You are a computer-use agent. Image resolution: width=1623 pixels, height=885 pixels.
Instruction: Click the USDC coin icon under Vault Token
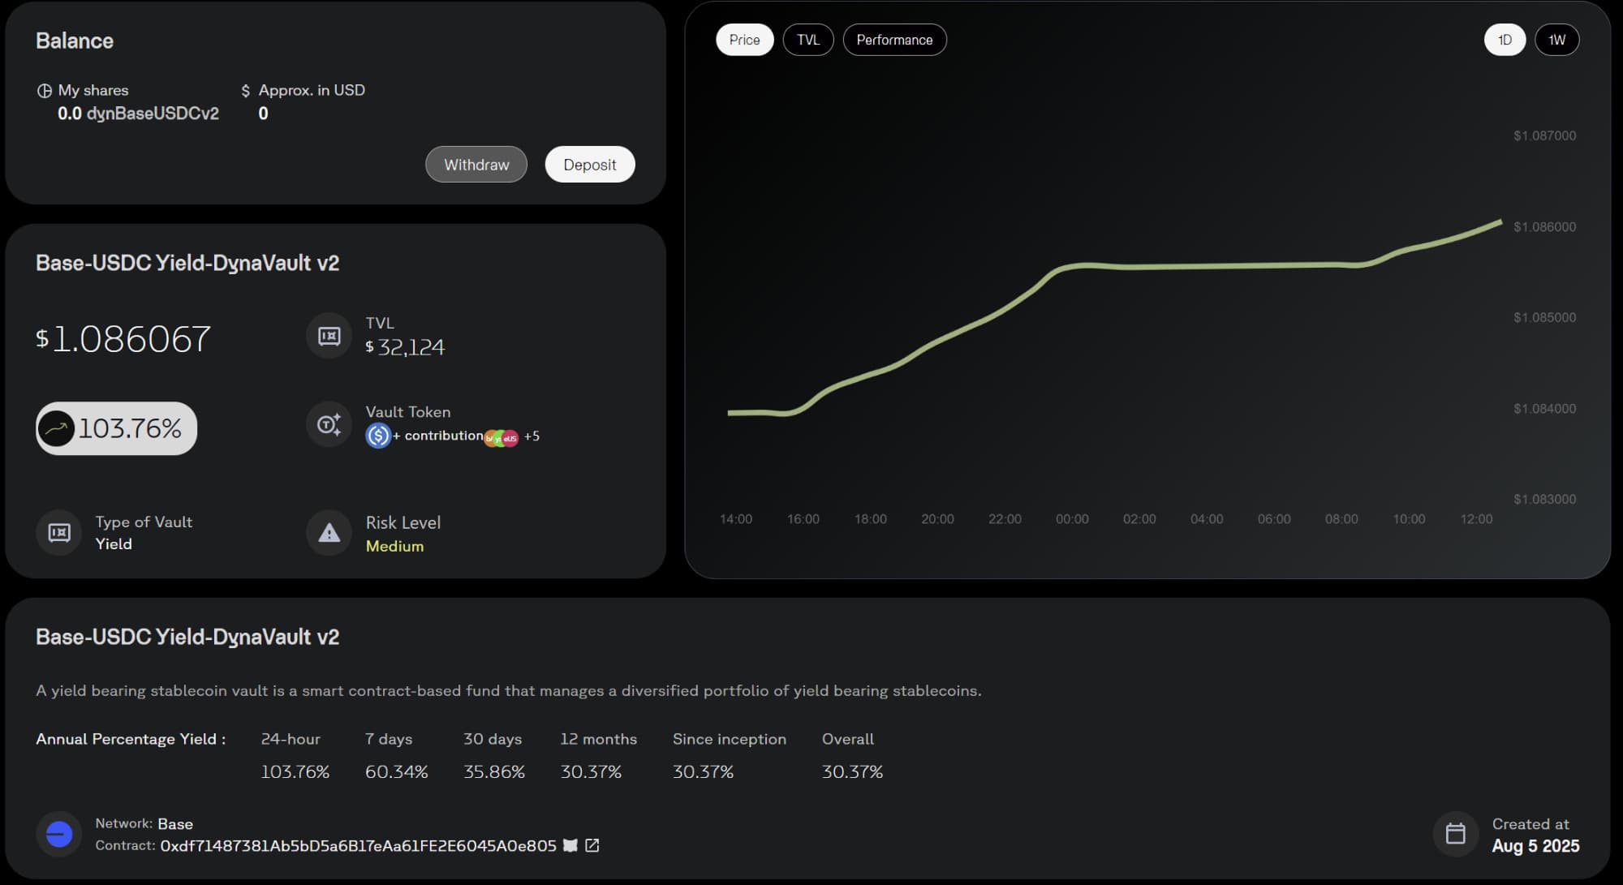point(378,436)
